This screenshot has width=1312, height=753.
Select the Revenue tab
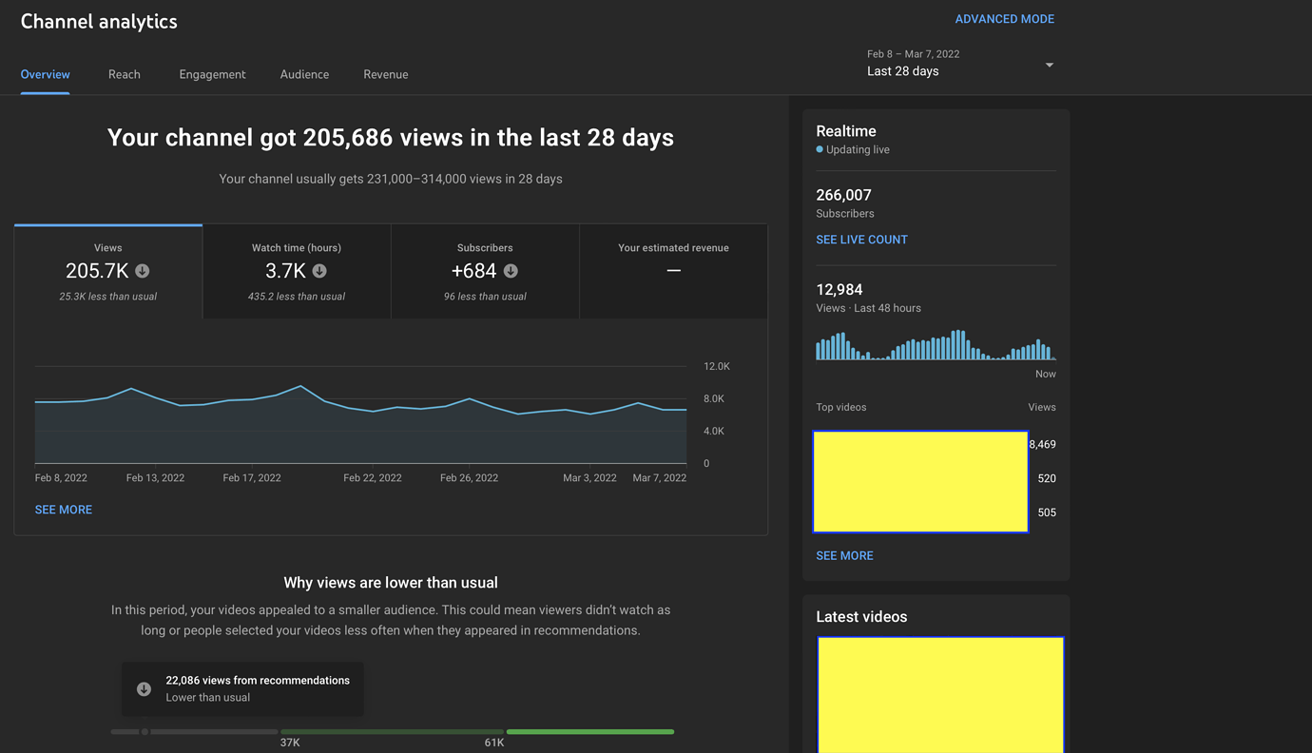click(x=385, y=74)
